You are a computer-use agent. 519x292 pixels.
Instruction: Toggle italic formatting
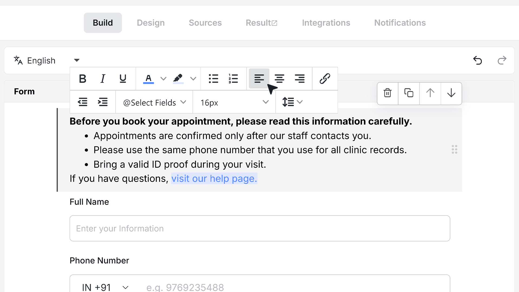click(x=103, y=79)
